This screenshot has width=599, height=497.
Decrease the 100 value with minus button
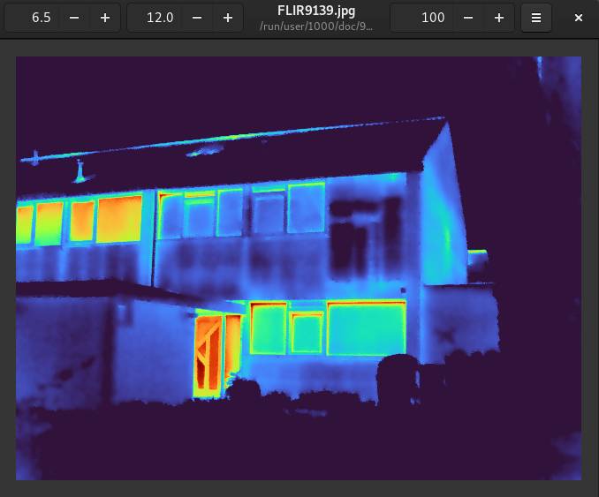pyautogui.click(x=468, y=18)
